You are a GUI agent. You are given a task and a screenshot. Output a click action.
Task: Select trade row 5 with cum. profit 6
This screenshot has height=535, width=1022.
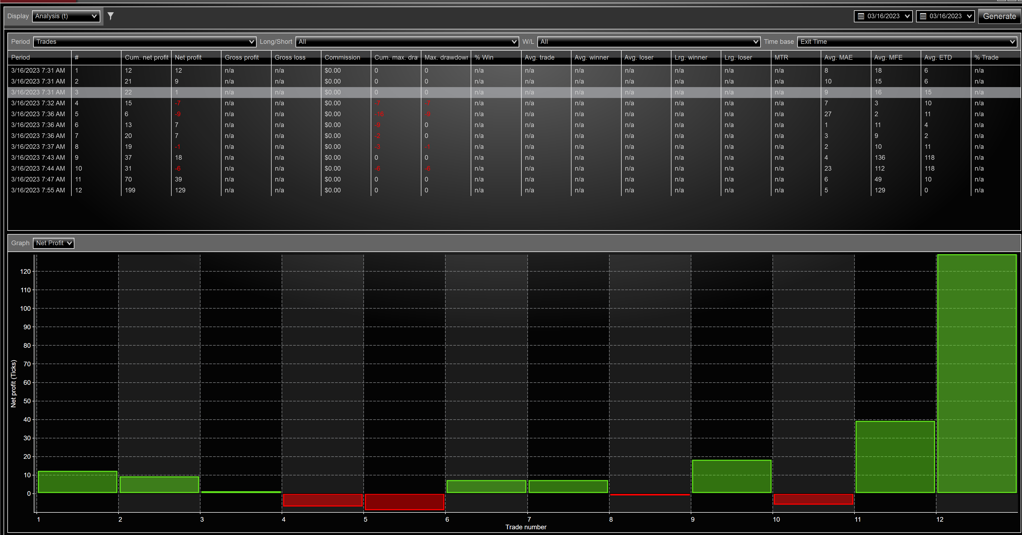(x=514, y=114)
